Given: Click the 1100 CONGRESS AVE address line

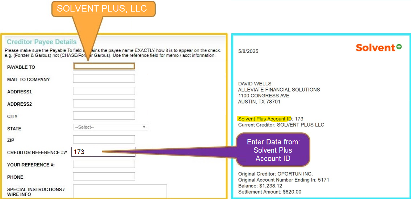Looking at the screenshot, I should coord(264,96).
